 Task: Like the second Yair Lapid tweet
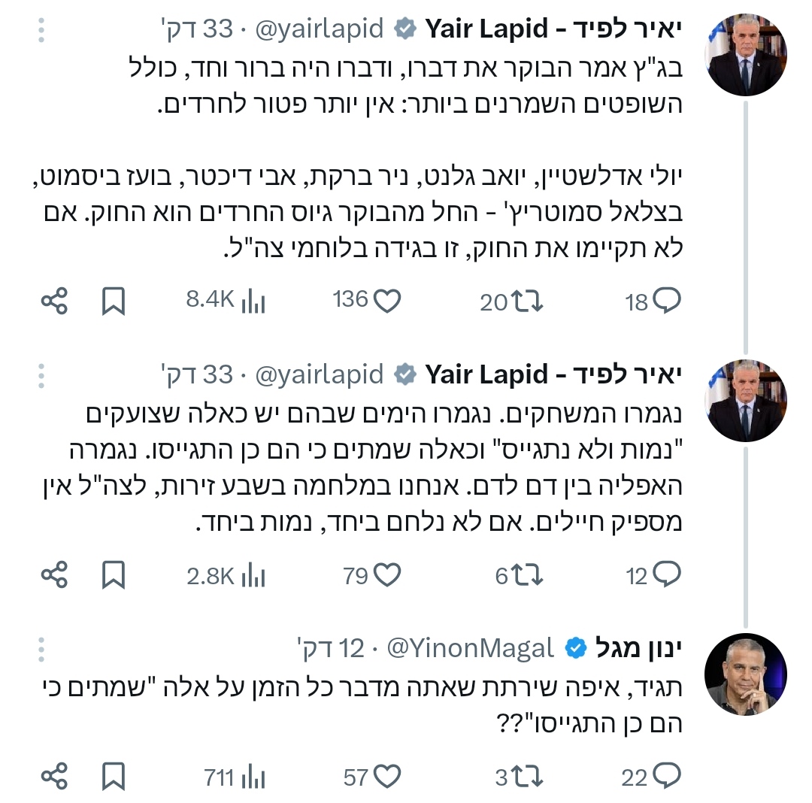pos(387,577)
